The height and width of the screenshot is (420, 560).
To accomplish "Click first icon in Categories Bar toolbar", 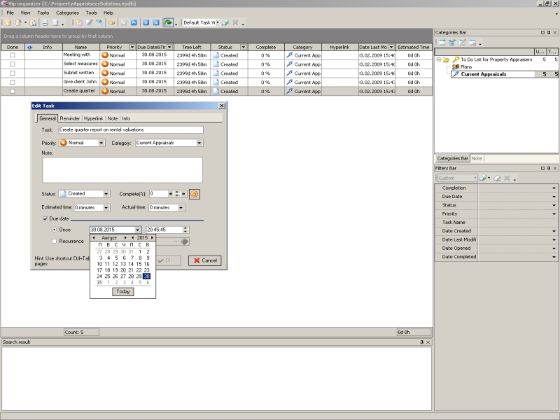I will [442, 43].
